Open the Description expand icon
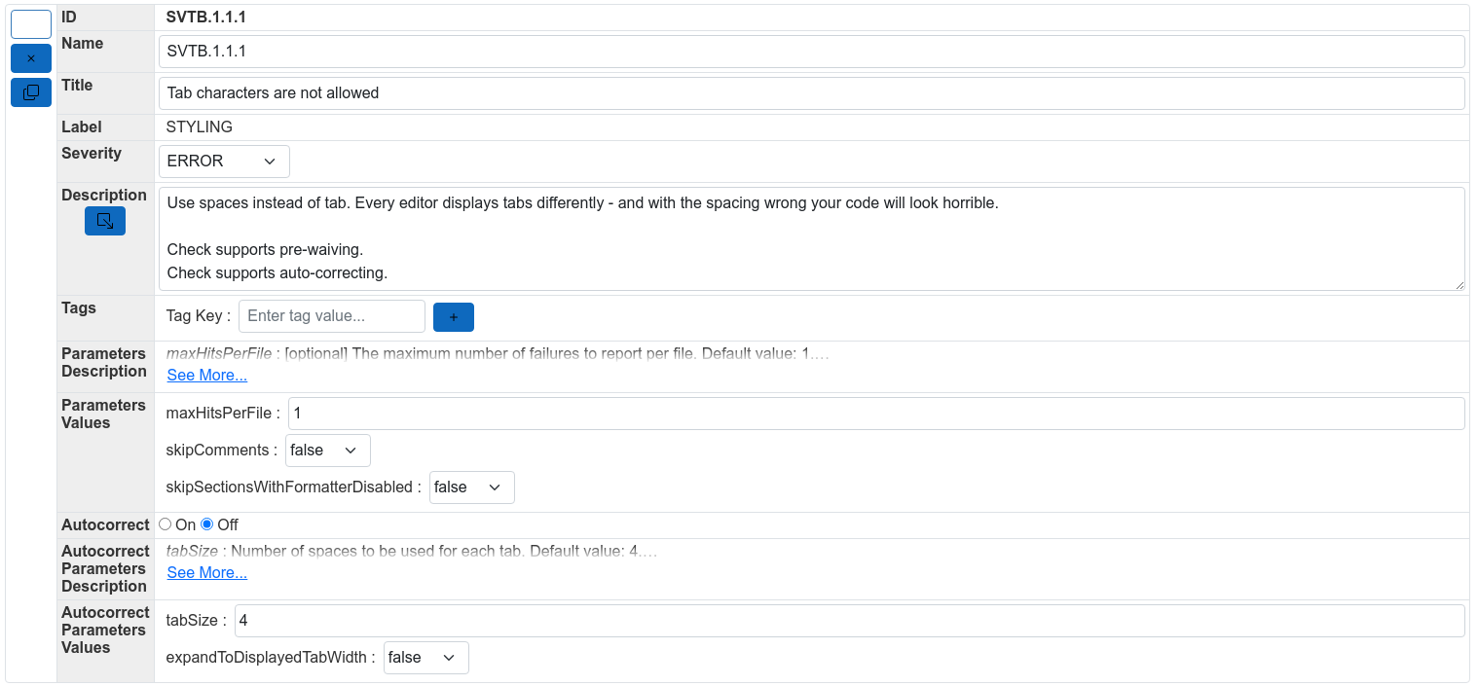The width and height of the screenshot is (1478, 686). 104,220
